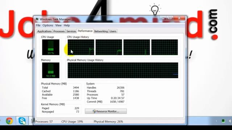
Task: Click the Cached memory value 1186
Action: (x=76, y=91)
